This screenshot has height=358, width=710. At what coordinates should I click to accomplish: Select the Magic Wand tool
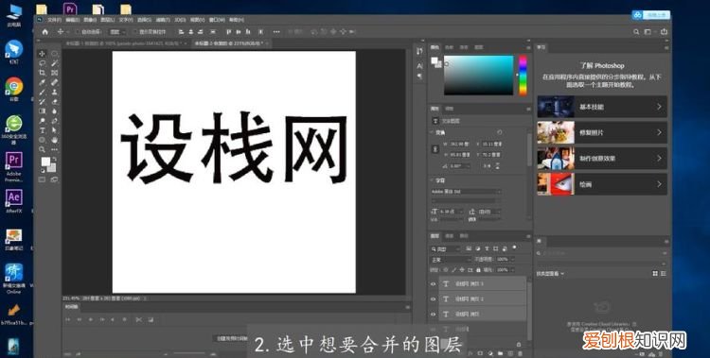click(54, 63)
